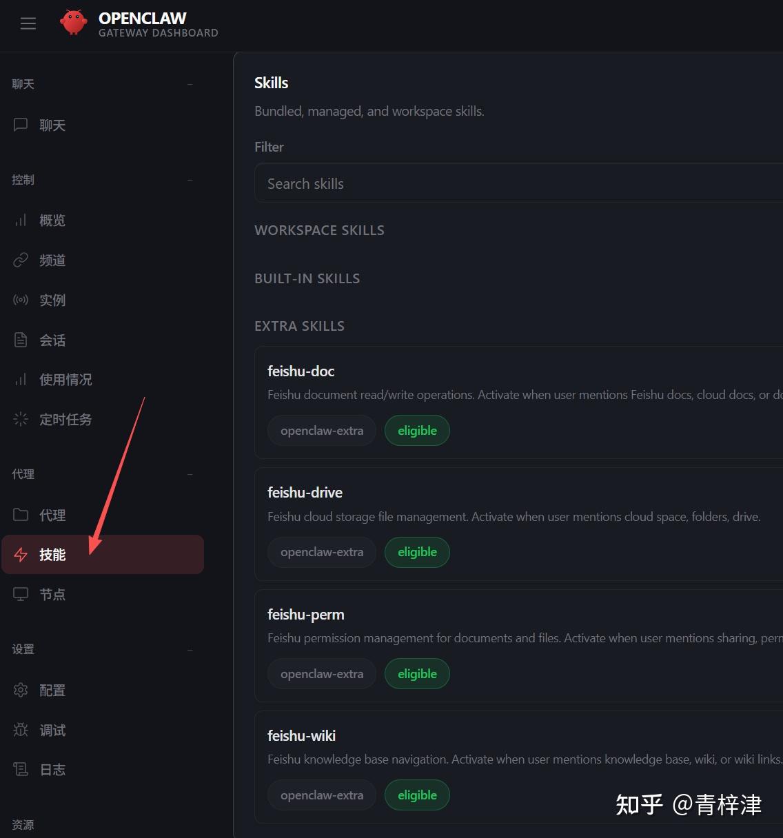Image resolution: width=783 pixels, height=838 pixels.
Task: Select the 概览 bar chart icon
Action: tap(21, 220)
